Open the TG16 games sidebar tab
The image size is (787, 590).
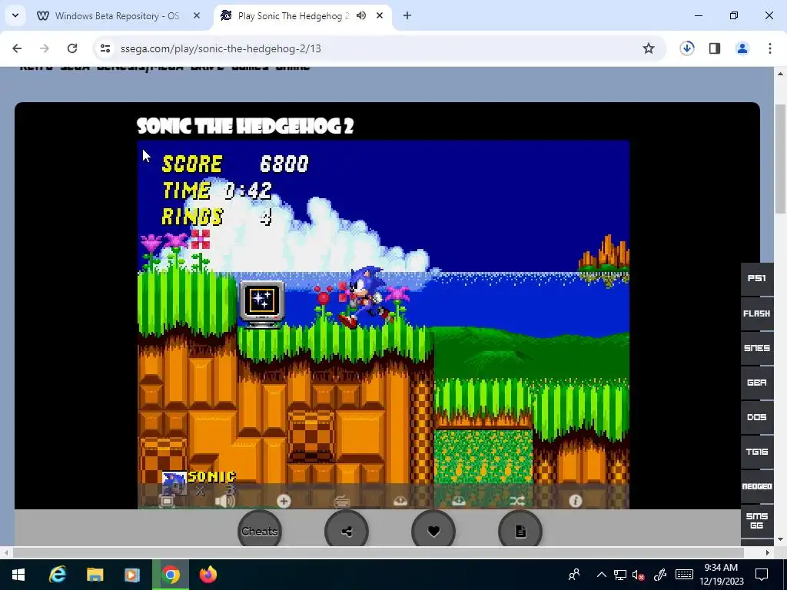pyautogui.click(x=757, y=452)
